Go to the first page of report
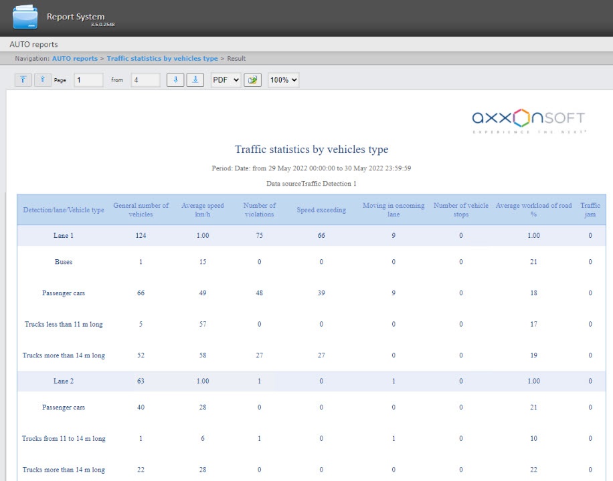Viewport: 613px width, 481px height. coord(23,80)
